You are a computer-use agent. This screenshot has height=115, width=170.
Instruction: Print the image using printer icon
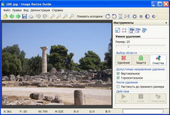pos(31,16)
